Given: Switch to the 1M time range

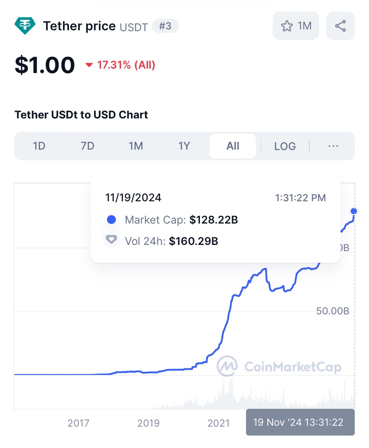Looking at the screenshot, I should tap(135, 146).
